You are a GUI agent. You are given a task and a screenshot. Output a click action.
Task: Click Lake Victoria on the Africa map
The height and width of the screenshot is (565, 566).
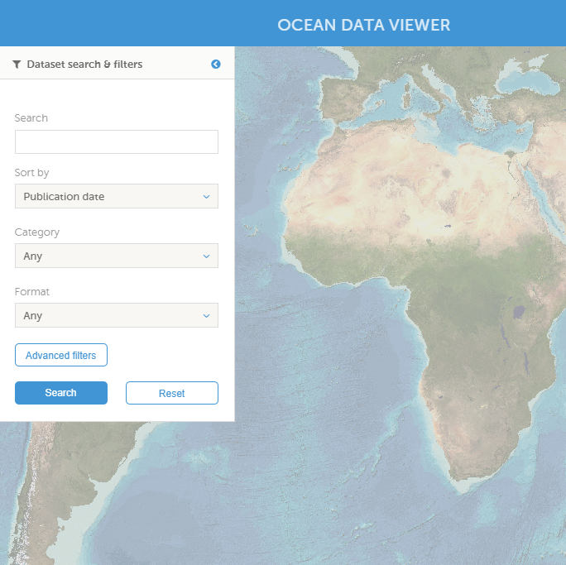519,313
